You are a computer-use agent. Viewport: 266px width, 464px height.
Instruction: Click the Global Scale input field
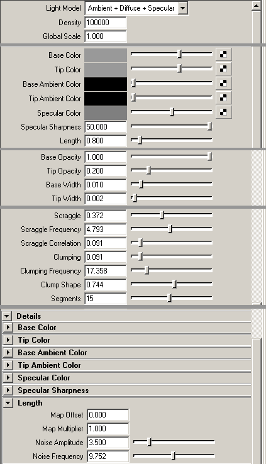coord(106,36)
